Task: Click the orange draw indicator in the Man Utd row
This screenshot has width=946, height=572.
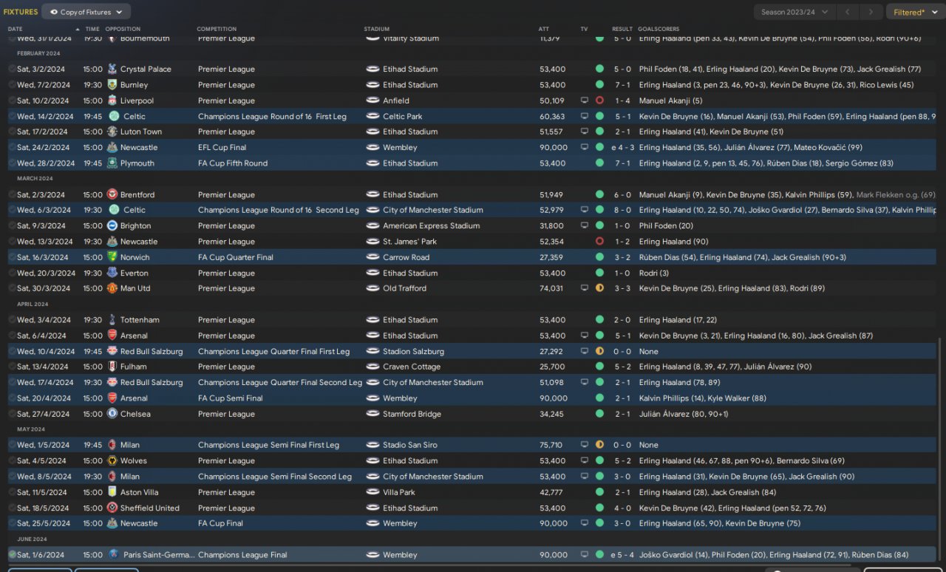Action: point(599,288)
